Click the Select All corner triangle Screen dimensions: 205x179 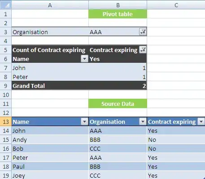[6, 5]
